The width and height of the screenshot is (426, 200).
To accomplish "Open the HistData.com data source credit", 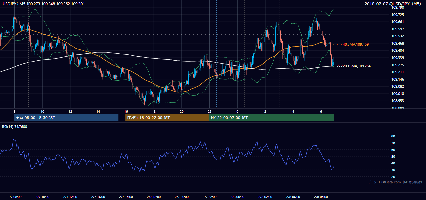I will (395, 182).
